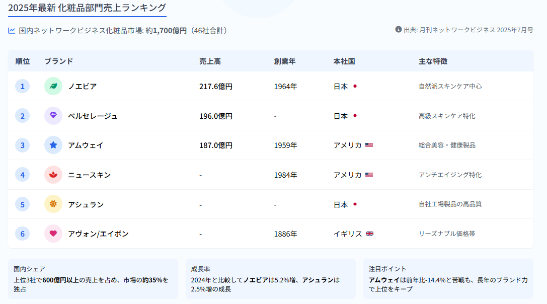Viewport: 547px width, 304px height.
Task: Click founding year 1964年
Action: point(286,86)
